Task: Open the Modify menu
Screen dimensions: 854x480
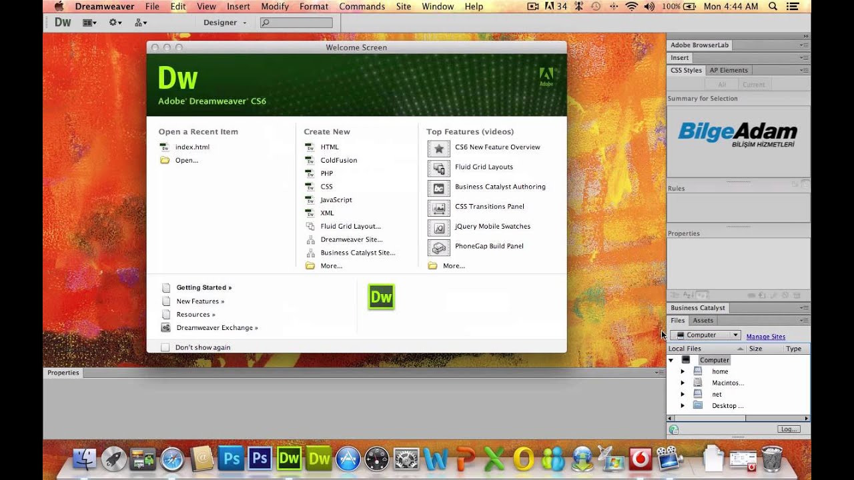Action: coord(275,7)
